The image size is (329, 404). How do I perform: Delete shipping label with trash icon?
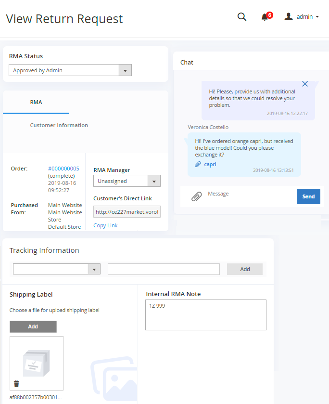coord(17,383)
